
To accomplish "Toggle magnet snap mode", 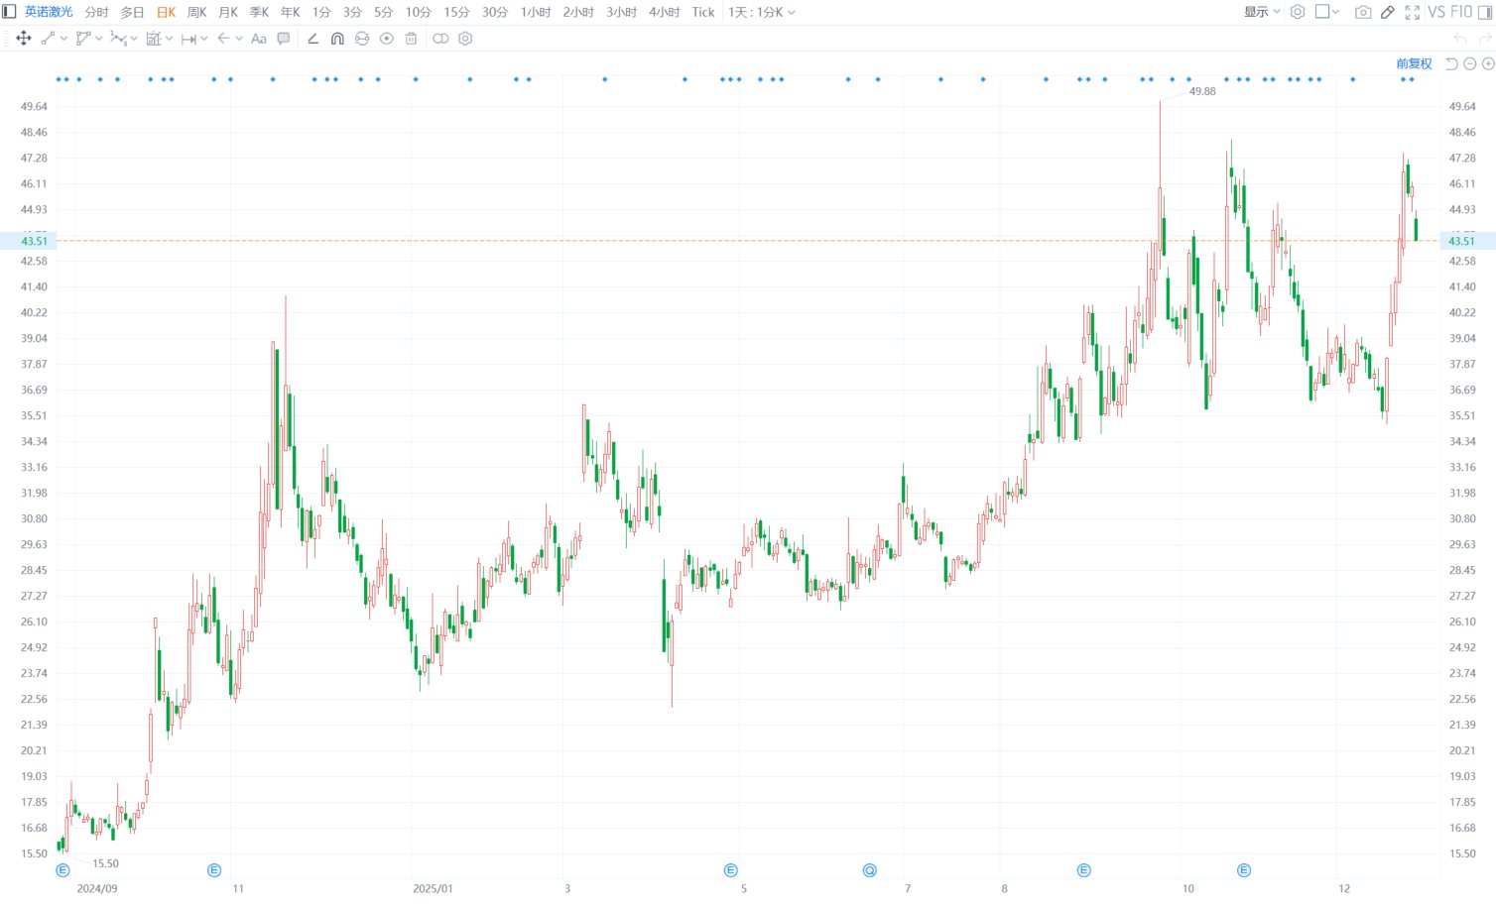I will 337,39.
